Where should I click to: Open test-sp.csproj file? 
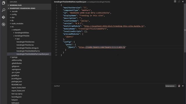coord(17,94)
